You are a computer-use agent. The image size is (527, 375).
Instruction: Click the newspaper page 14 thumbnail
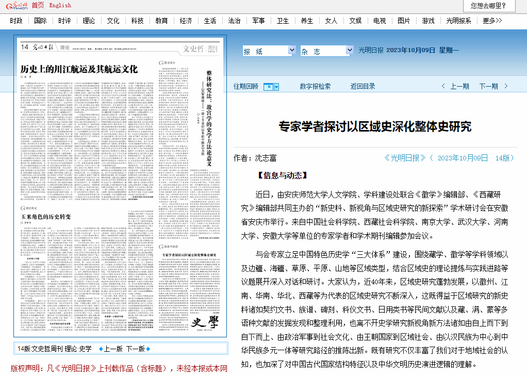(120, 187)
